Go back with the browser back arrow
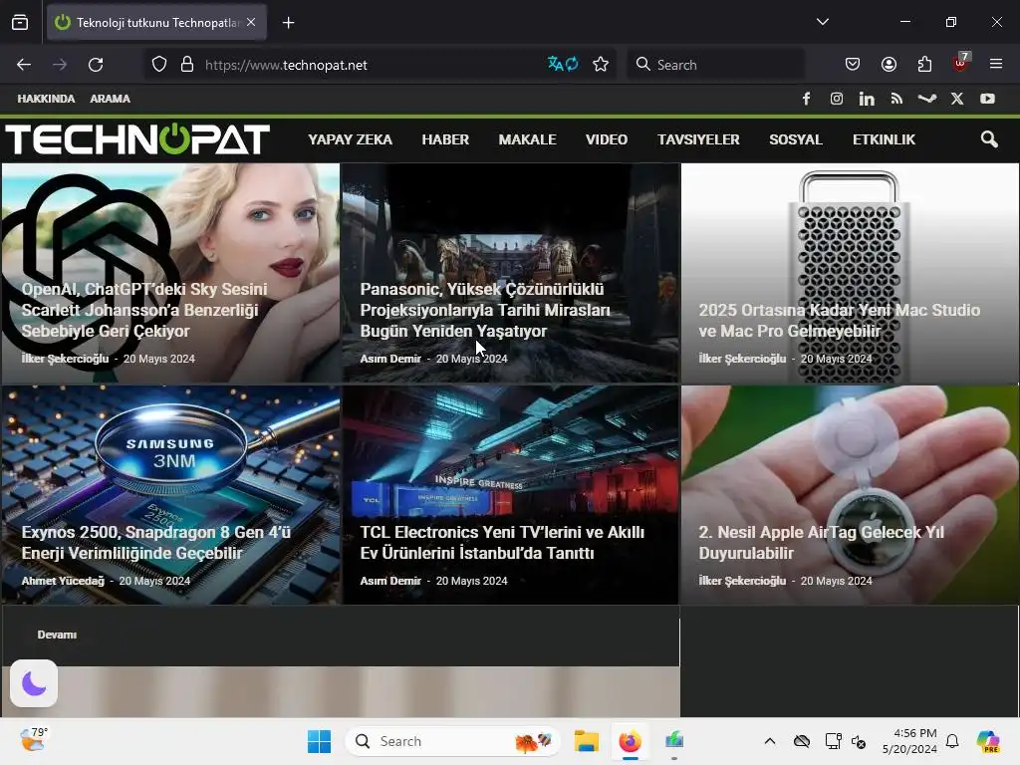This screenshot has height=765, width=1020. pyautogui.click(x=24, y=65)
